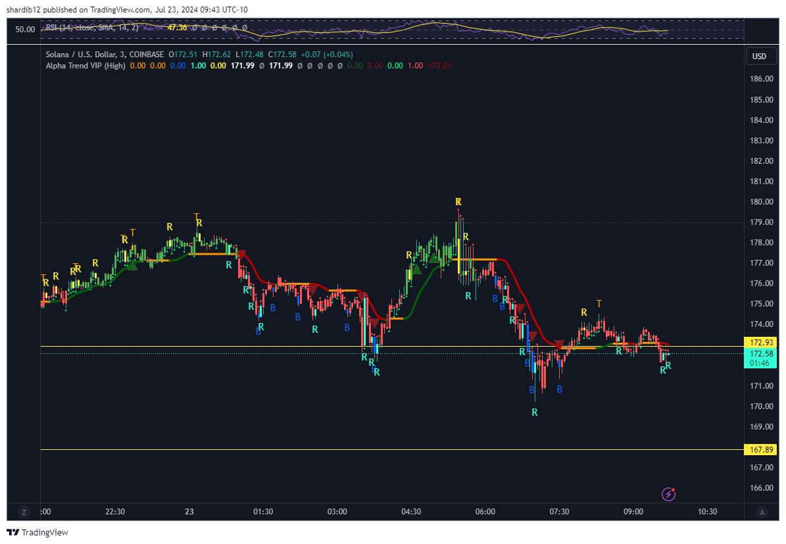
Task: Click the 166.00 price axis label
Action: click(762, 488)
